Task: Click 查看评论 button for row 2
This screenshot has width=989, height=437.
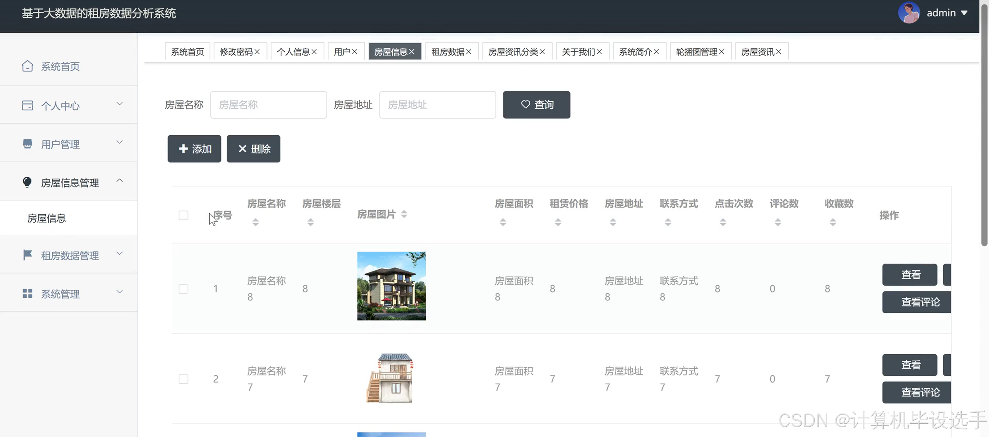Action: tap(916, 393)
